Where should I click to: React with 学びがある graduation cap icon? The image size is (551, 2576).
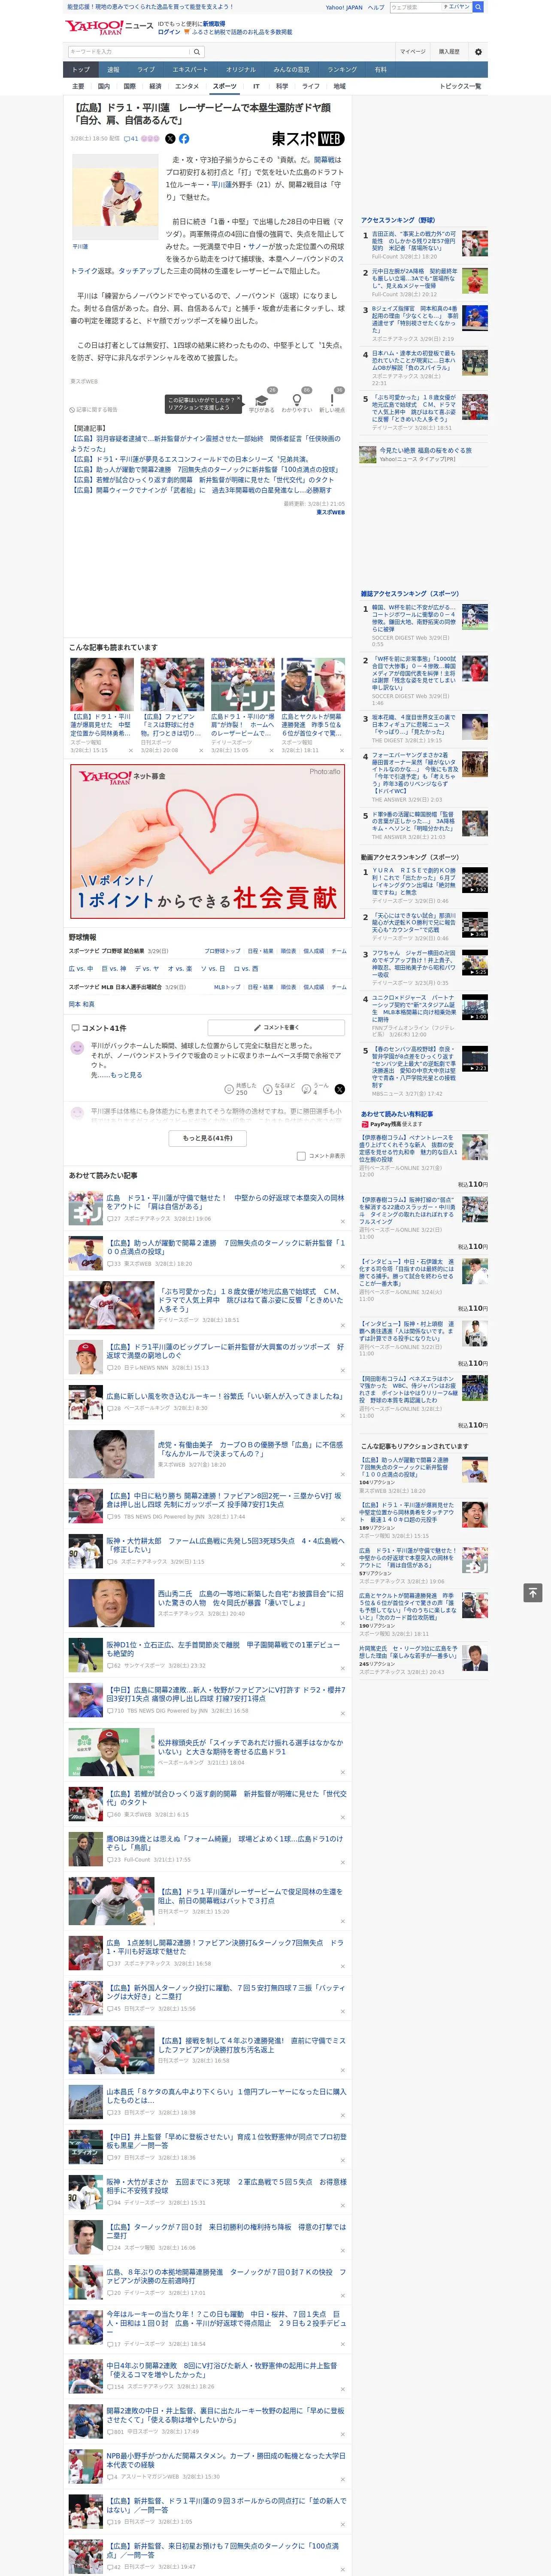click(262, 401)
